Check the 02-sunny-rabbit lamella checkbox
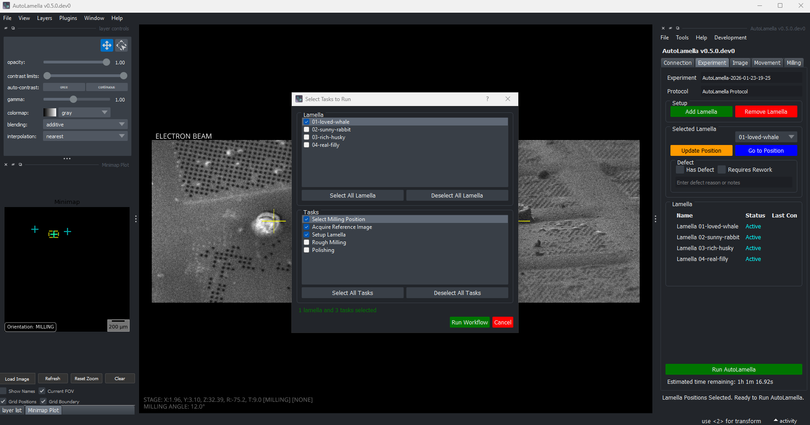This screenshot has width=810, height=425. pyautogui.click(x=307, y=130)
